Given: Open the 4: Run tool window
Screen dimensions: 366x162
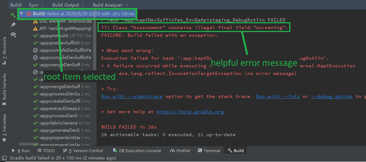Looking at the screenshot, I should click(x=20, y=151).
